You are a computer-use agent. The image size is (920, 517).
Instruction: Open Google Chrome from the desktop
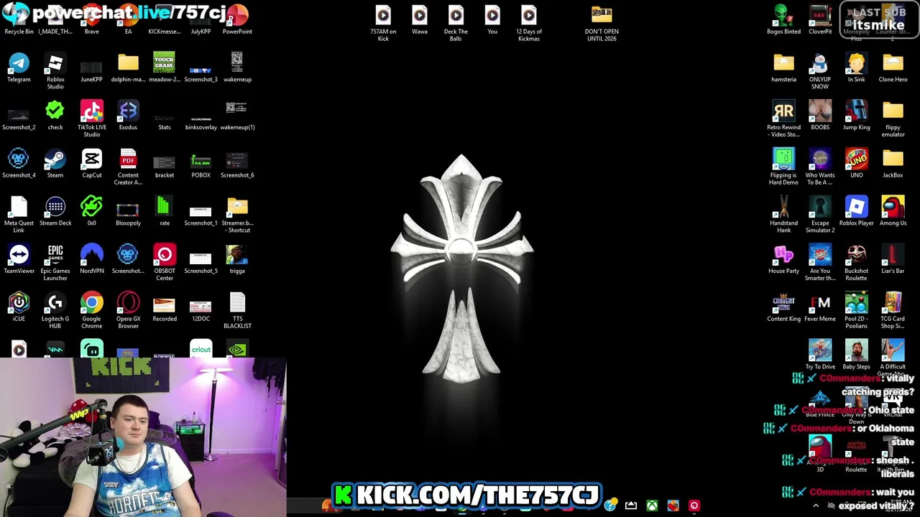[91, 310]
